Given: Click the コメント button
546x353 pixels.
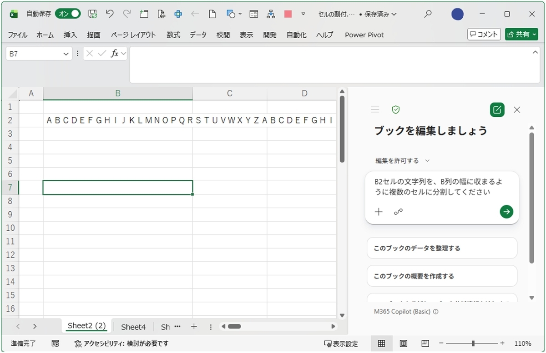Looking at the screenshot, I should pos(484,34).
